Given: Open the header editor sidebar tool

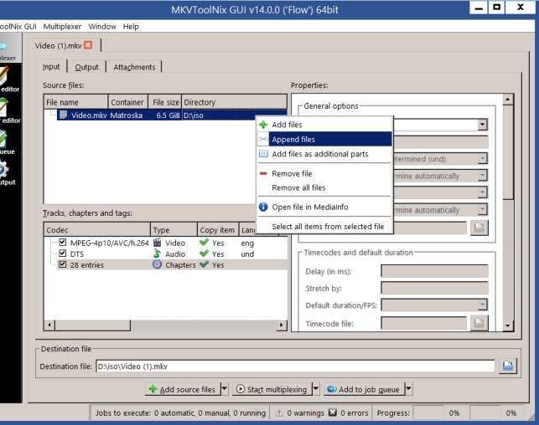Looking at the screenshot, I should point(8,79).
